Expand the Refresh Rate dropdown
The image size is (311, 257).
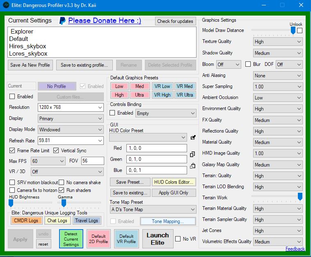(x=71, y=140)
